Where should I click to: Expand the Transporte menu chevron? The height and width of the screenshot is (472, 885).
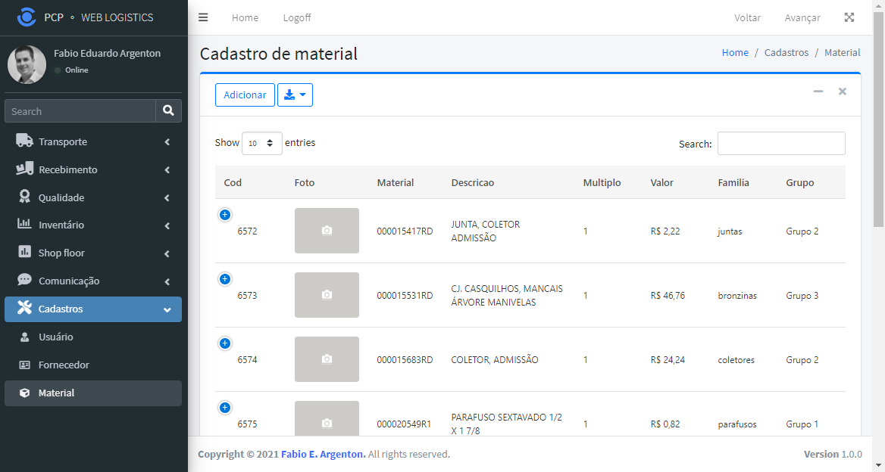point(167,142)
